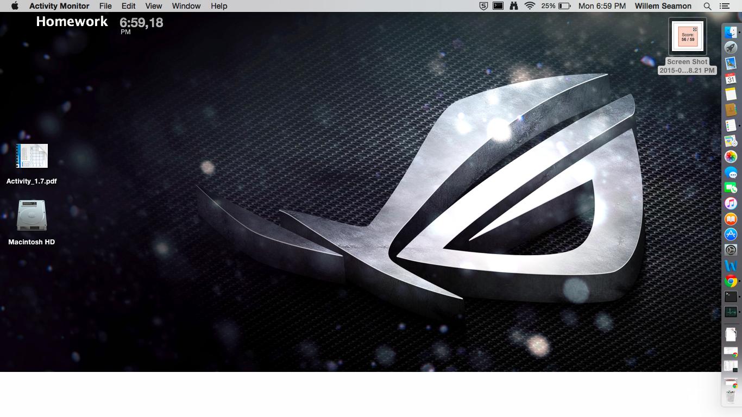Open the View menu
This screenshot has width=742, height=417.
pos(154,6)
